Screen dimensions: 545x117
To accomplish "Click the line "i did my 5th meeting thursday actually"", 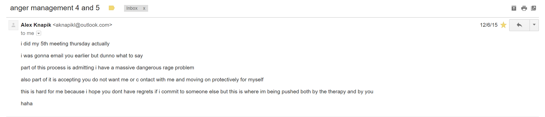I will (65, 44).
